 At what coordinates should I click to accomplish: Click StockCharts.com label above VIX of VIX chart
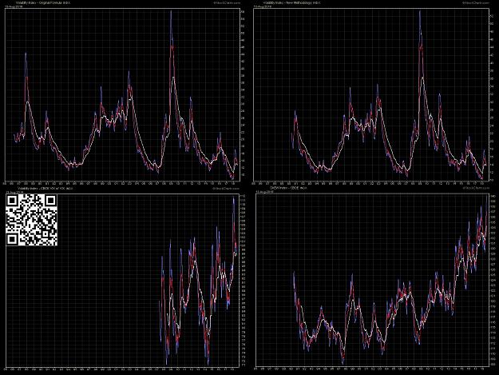point(227,188)
